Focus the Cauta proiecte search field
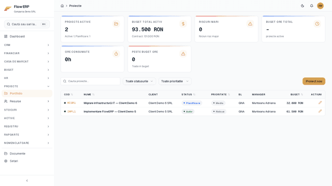The height and width of the screenshot is (186, 332). [x=90, y=81]
